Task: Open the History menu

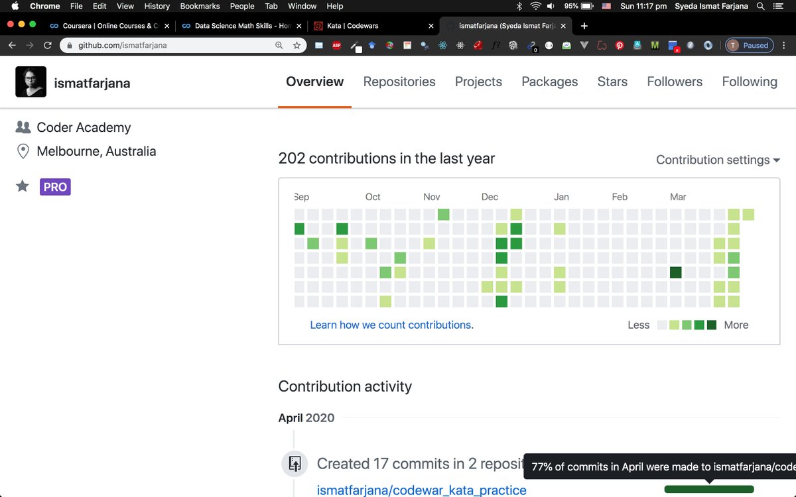Action: [x=157, y=6]
